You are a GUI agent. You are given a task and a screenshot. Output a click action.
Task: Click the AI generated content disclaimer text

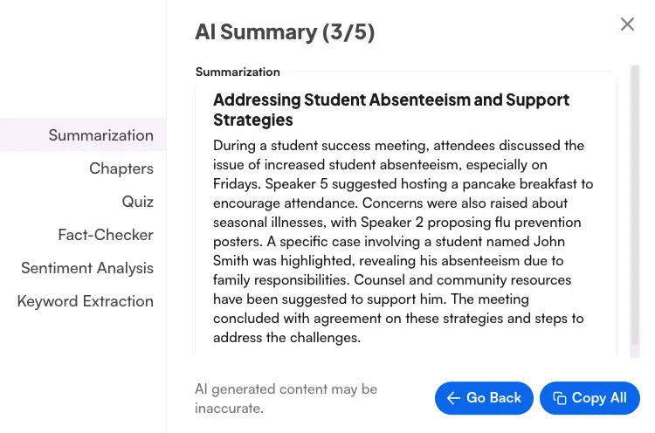click(286, 398)
